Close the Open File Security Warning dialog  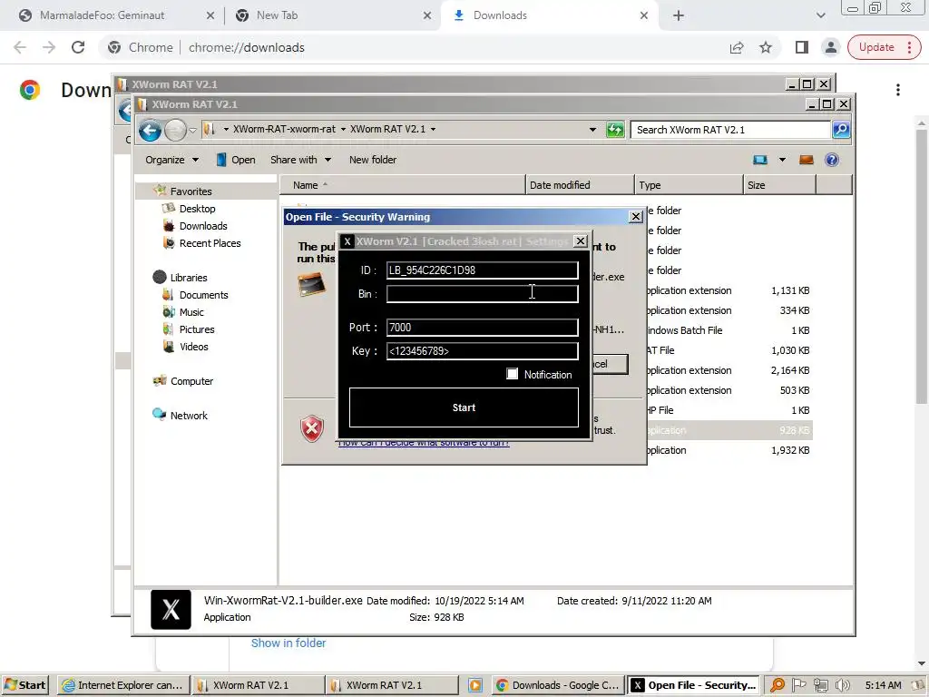coord(636,216)
